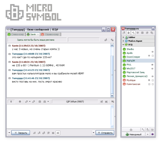Open the wrench settings icon in bottom toolbar
Screen dimensions: 161x142
coord(48,133)
